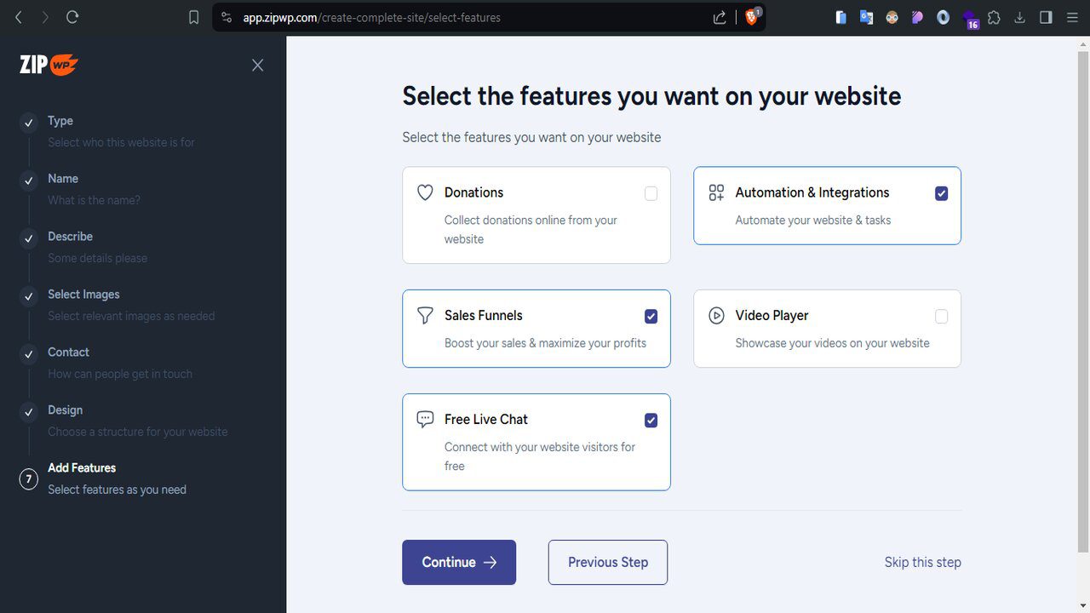
Task: Open the browser hamburger menu
Action: [x=1072, y=17]
